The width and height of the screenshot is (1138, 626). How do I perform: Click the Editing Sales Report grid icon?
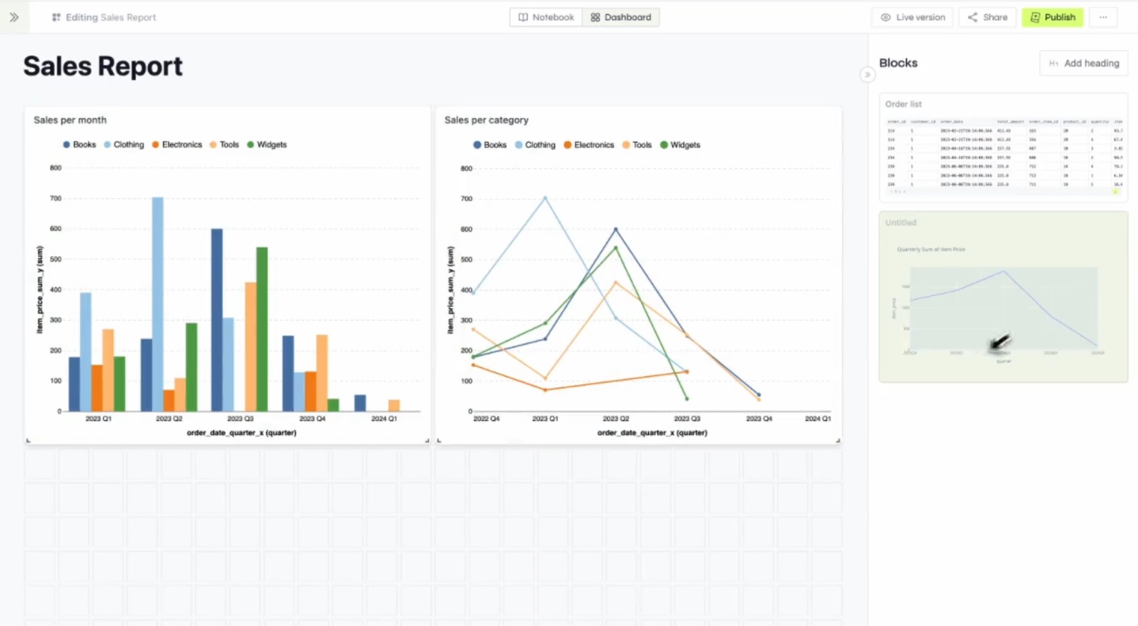pyautogui.click(x=56, y=17)
